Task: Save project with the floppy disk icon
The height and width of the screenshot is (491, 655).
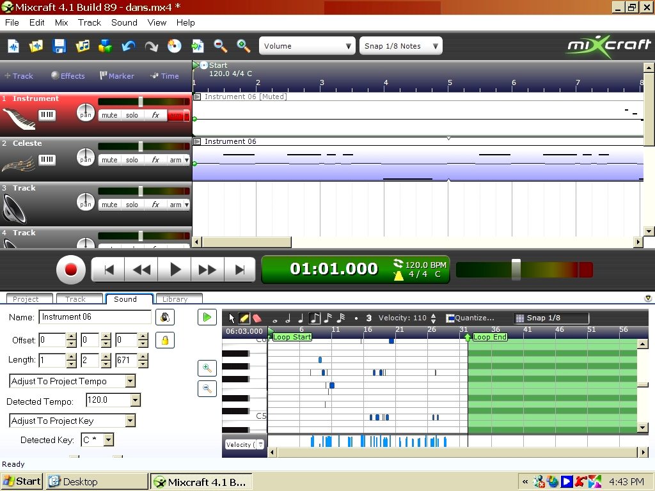Action: coord(59,46)
